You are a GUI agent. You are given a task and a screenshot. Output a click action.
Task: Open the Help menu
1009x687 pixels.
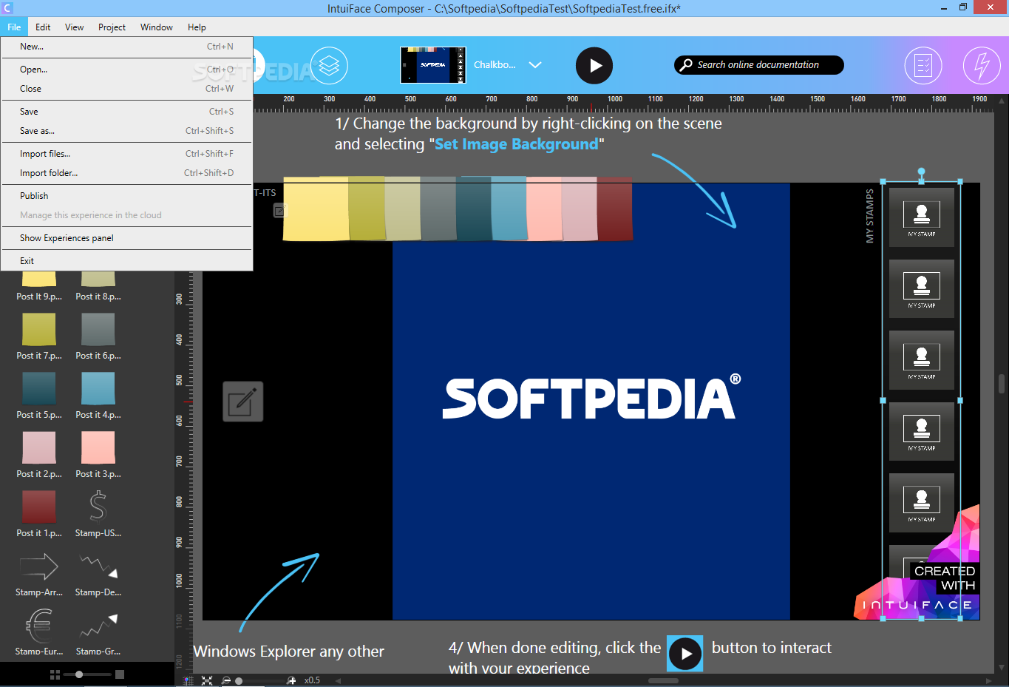(197, 27)
